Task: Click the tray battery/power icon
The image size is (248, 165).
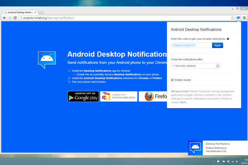Action: (x=228, y=161)
